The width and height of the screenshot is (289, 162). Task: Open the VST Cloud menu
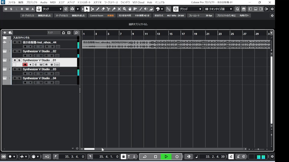coord(138,2)
